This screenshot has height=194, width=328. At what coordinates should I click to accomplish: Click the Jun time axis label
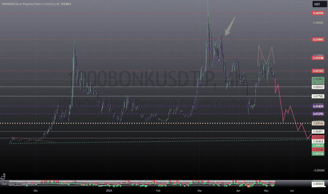coord(292,190)
